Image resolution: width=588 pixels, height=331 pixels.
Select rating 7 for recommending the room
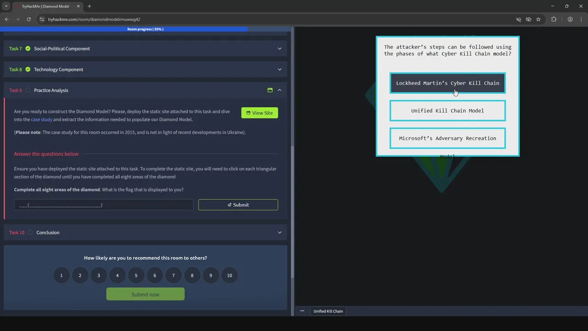point(173,275)
